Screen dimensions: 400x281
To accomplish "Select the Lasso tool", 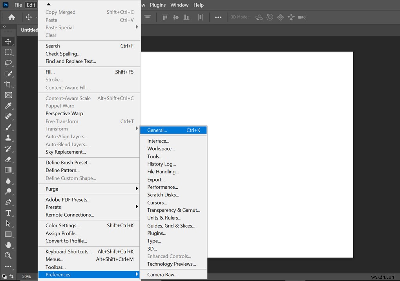I will pyautogui.click(x=8, y=63).
